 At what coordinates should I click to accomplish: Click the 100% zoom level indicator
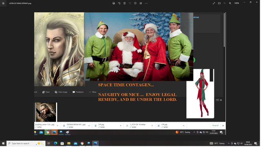[x=236, y=3]
